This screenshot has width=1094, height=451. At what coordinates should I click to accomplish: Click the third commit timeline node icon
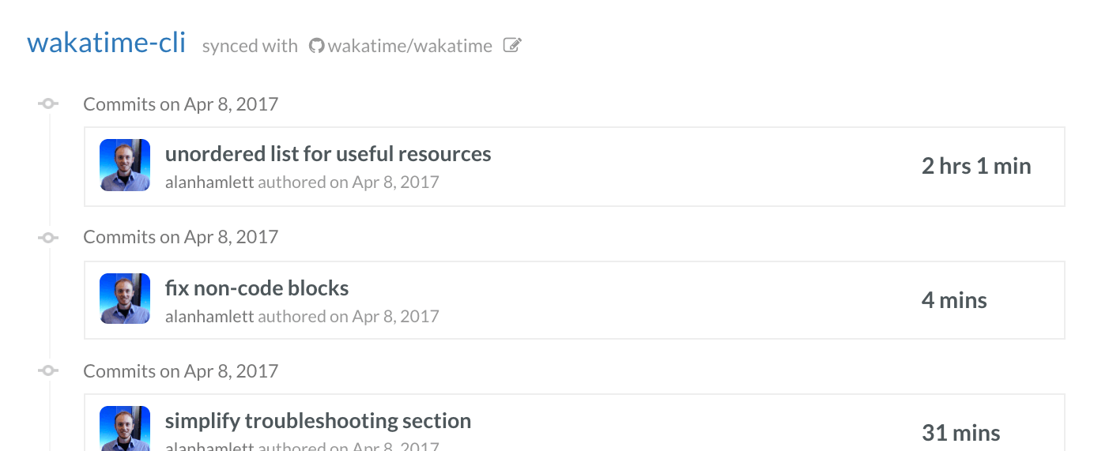48,370
